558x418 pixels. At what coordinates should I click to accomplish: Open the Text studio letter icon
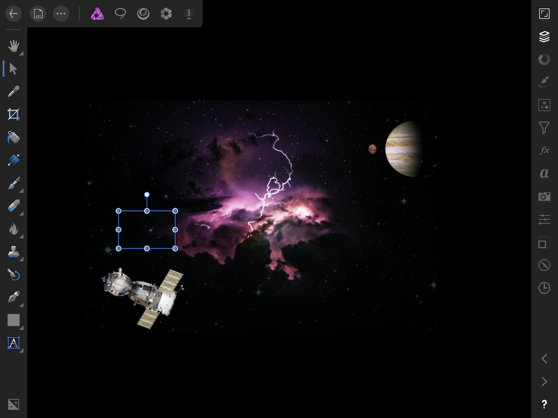click(544, 174)
